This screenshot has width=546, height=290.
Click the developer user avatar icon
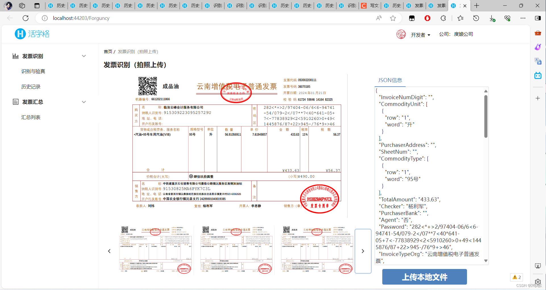click(x=401, y=34)
